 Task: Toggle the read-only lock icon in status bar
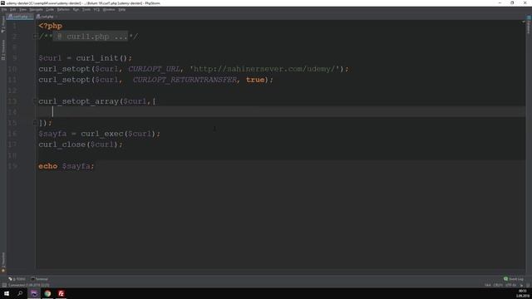tap(522, 286)
